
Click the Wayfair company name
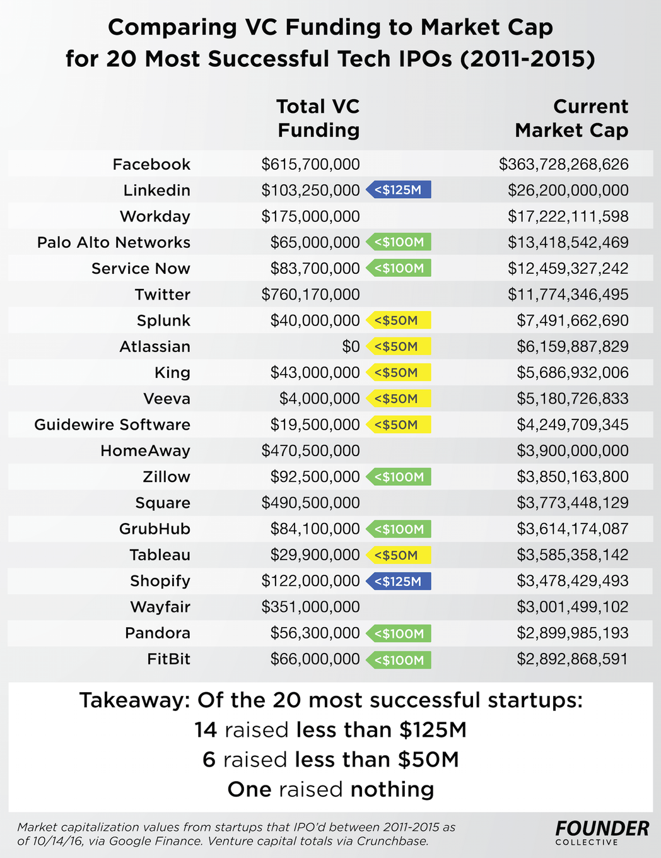(x=160, y=607)
